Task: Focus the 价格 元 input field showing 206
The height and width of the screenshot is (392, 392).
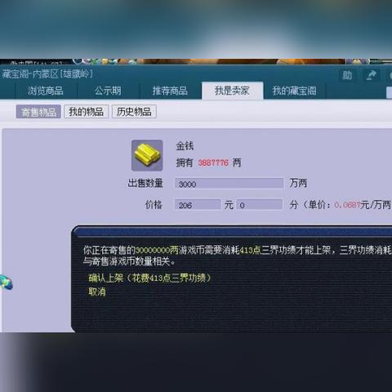Action: (198, 205)
